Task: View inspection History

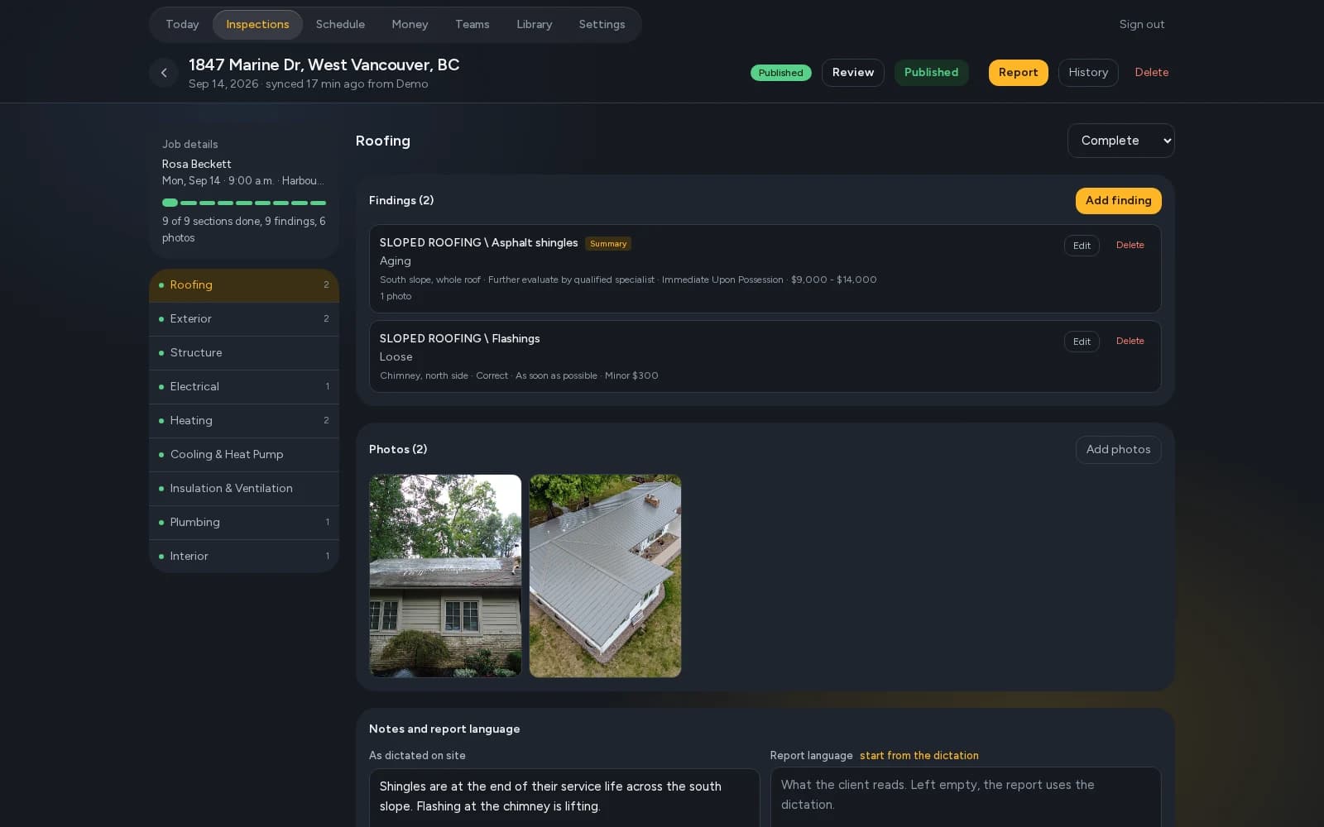Action: [x=1087, y=73]
